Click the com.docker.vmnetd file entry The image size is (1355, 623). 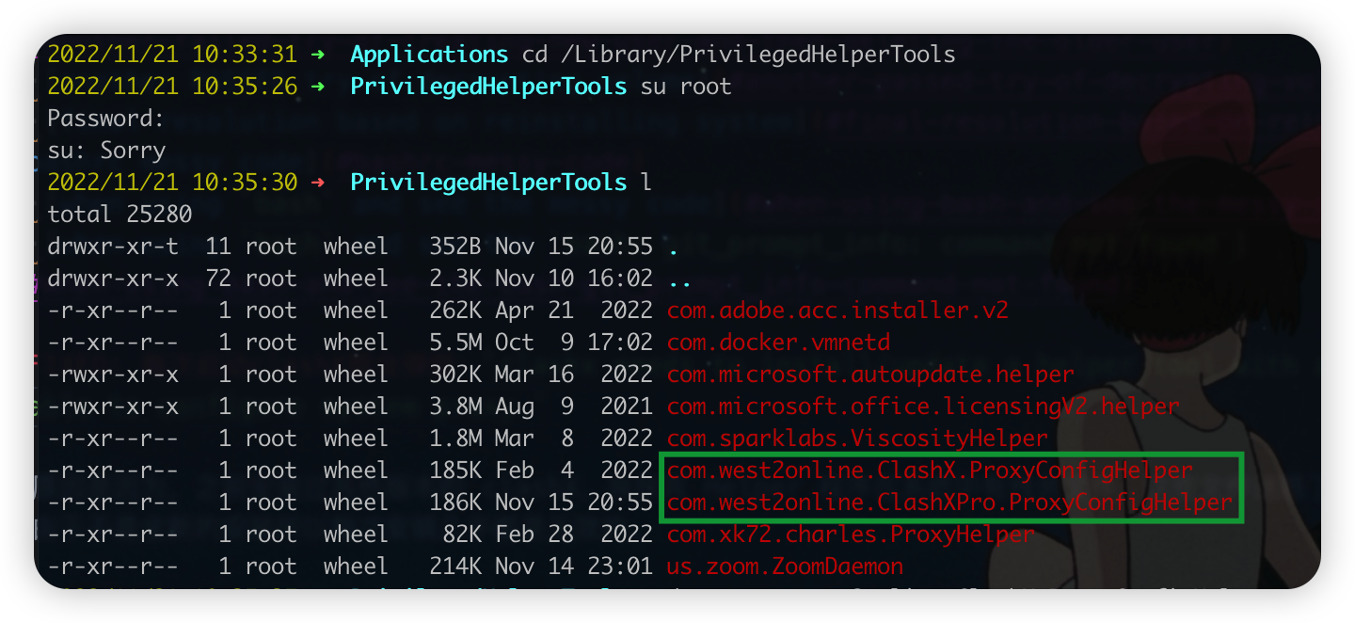tap(778, 343)
